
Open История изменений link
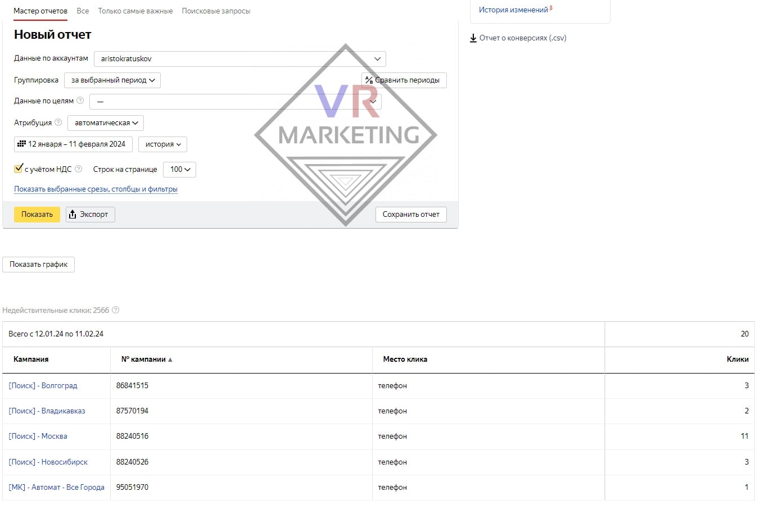pyautogui.click(x=513, y=10)
